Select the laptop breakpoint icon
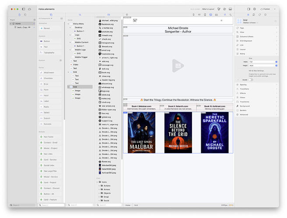This screenshot has width=287, height=218. coord(217,14)
